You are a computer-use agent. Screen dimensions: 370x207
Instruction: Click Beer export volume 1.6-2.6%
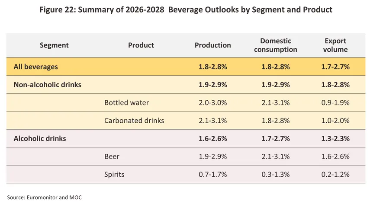335,156
